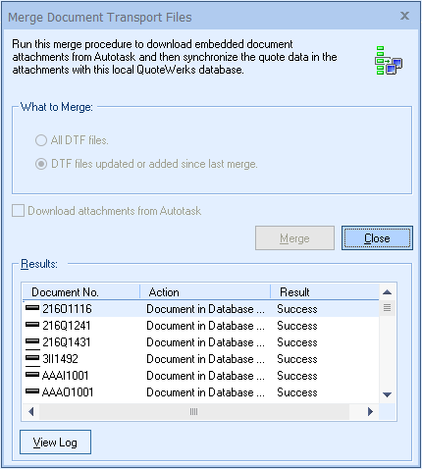Click the document icon beside AAAI1001
Viewport: 422px width, 469px height.
32,375
